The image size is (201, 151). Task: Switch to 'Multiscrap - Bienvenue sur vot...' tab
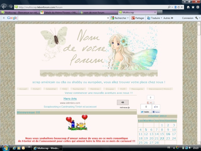(x=20, y=13)
